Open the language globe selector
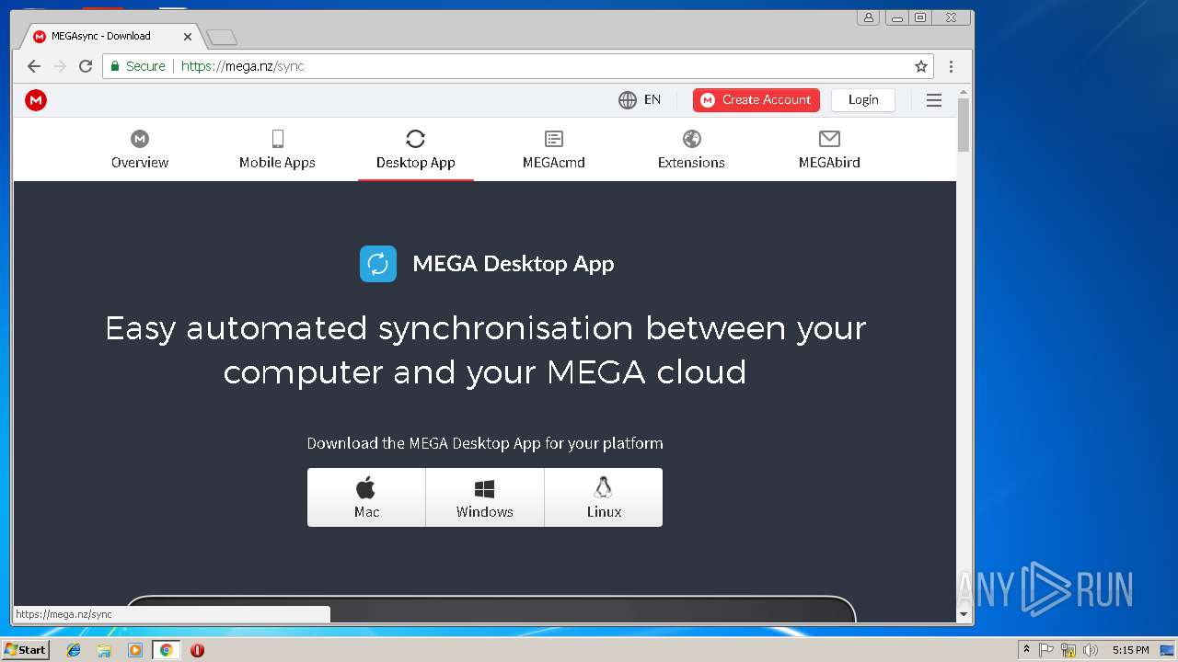This screenshot has height=662, width=1178. click(x=628, y=100)
